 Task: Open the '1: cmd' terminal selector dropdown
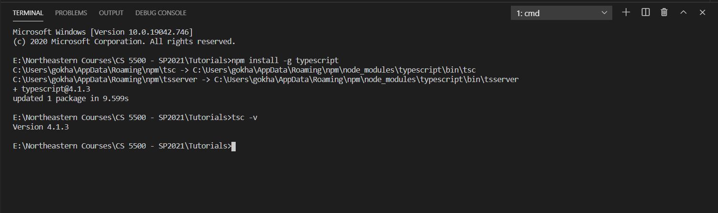561,13
